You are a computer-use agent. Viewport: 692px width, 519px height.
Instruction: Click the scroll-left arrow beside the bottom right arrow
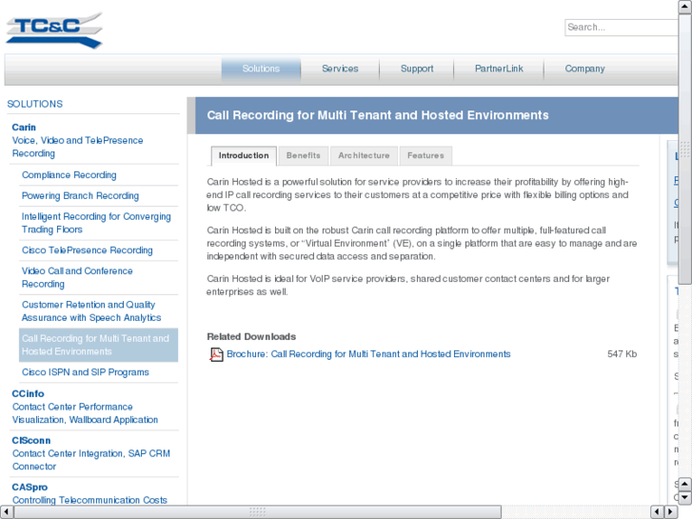(658, 512)
